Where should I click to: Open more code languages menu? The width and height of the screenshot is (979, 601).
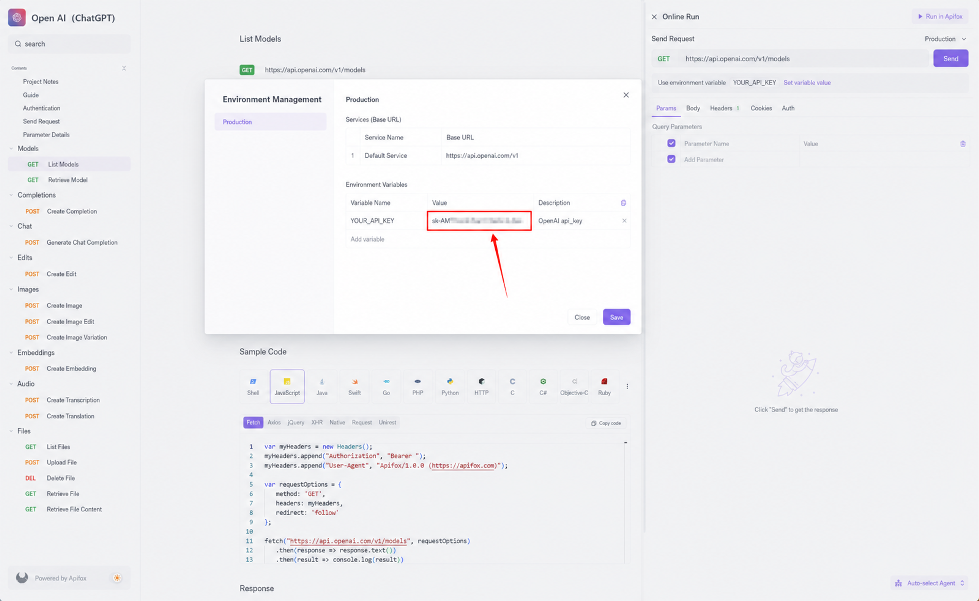627,386
